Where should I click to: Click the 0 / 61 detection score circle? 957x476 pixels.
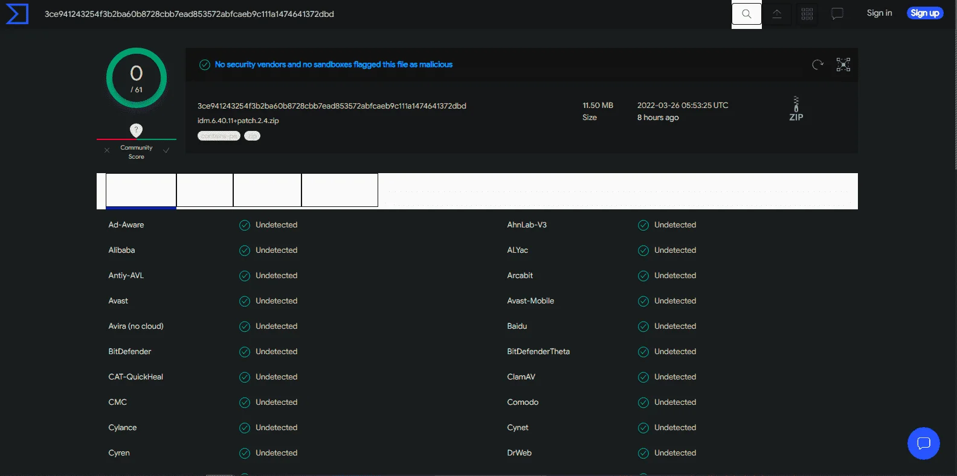[x=137, y=78]
